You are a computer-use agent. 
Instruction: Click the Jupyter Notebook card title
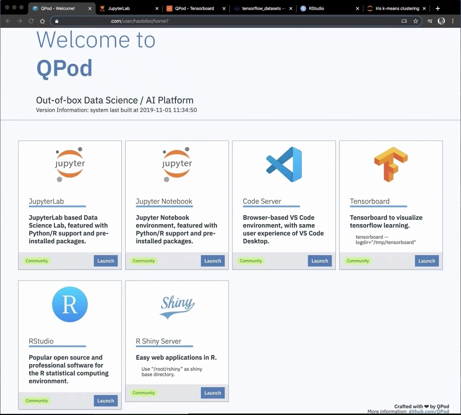click(x=164, y=201)
